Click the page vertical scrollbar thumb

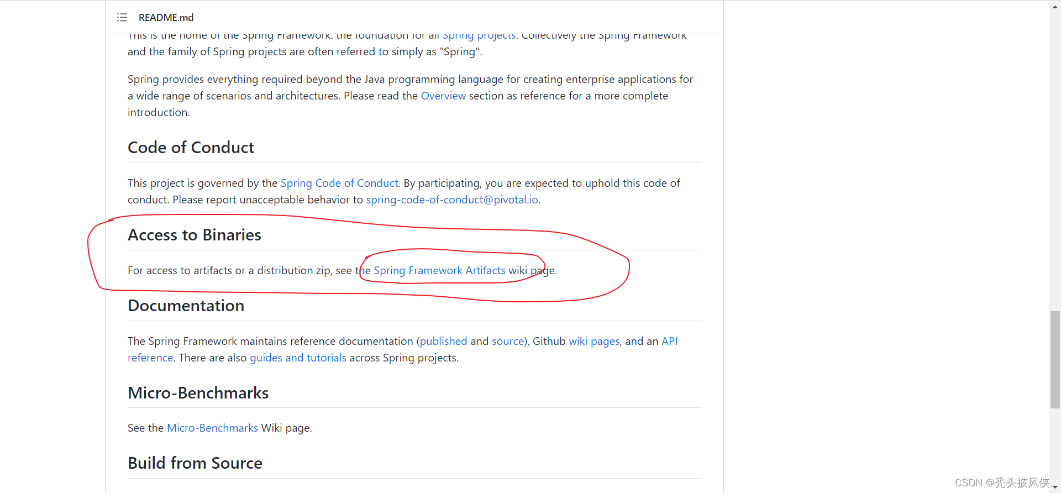[1055, 360]
